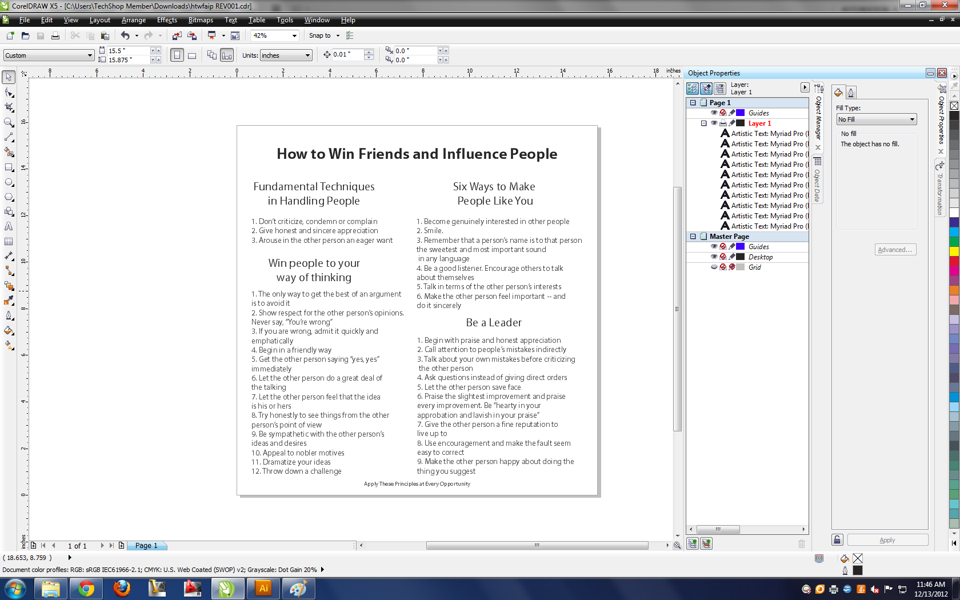
Task: Switch to landscape page orientation
Action: [x=193, y=55]
